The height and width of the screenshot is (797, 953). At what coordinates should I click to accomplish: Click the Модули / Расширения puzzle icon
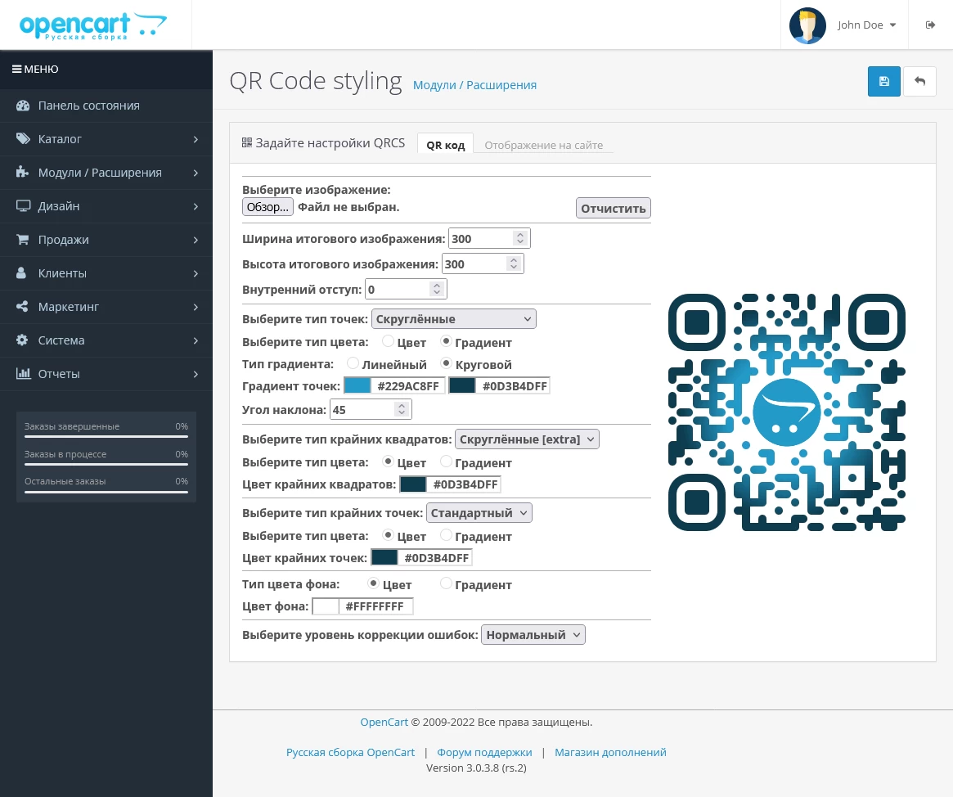(22, 173)
